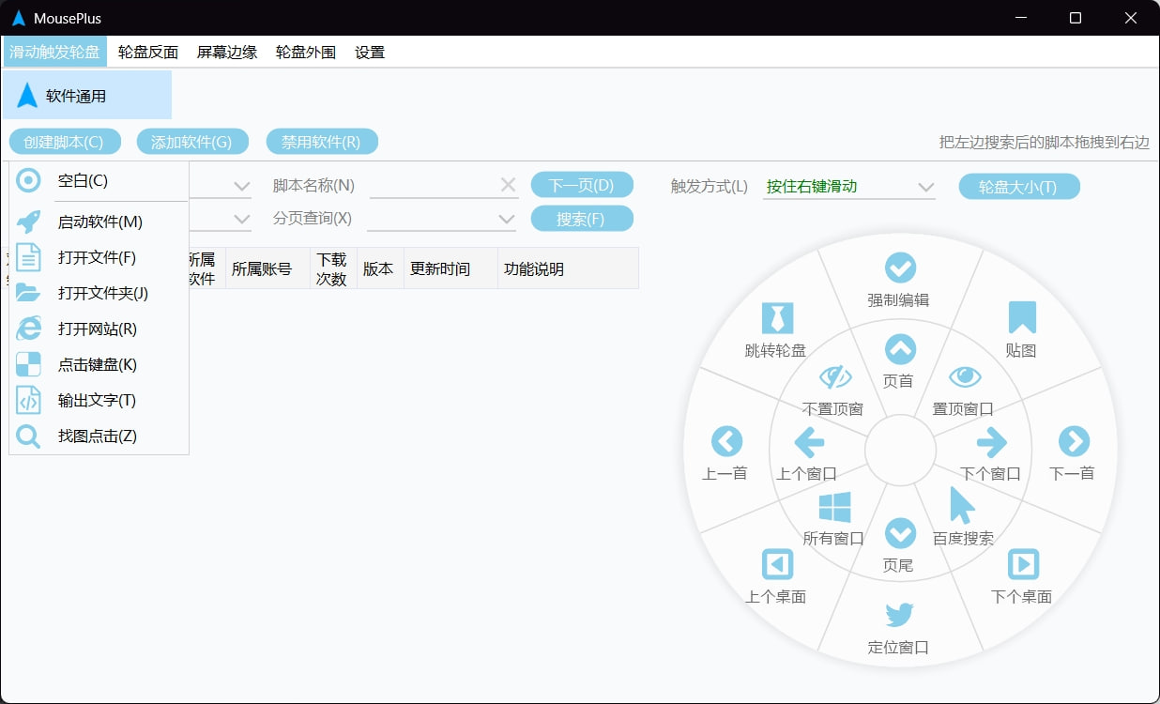1160x704 pixels.
Task: Switch to the 滑动触发轮盘 tab
Action: [x=55, y=53]
